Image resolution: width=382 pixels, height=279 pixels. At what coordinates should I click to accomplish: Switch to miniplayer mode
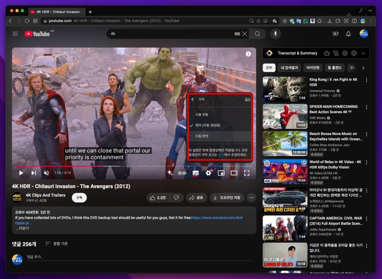tap(221, 173)
